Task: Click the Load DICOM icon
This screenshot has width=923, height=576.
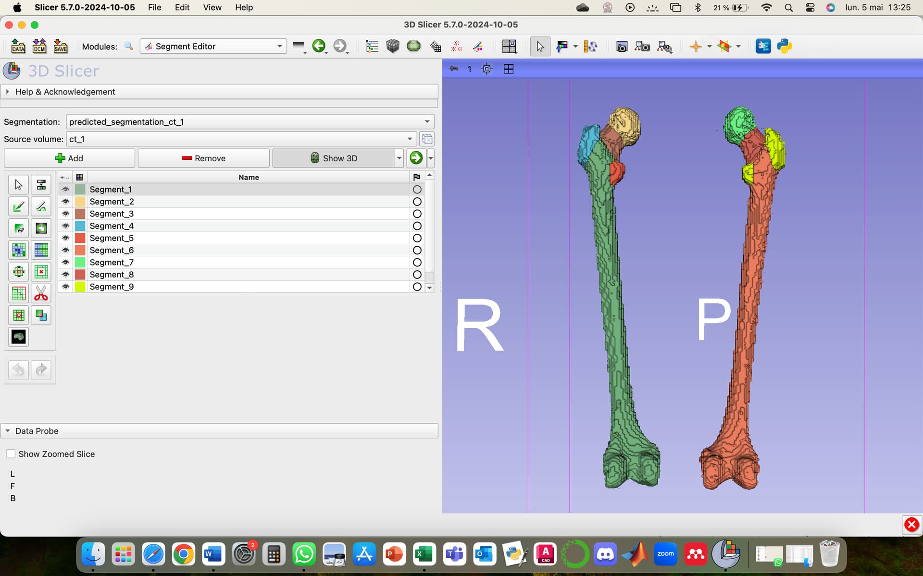Action: pyautogui.click(x=39, y=46)
